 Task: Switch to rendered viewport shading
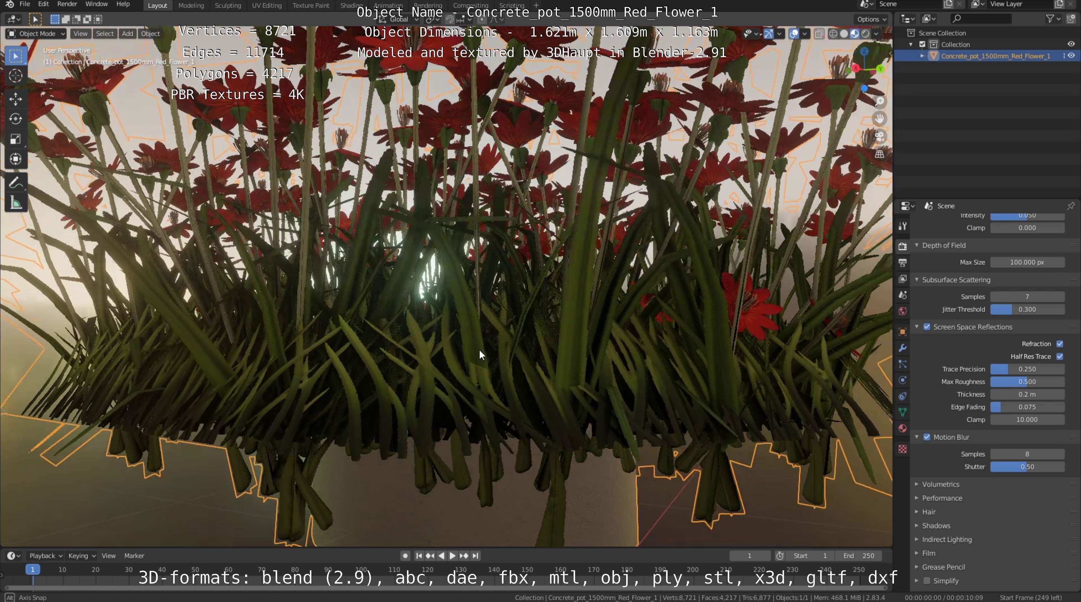point(865,34)
